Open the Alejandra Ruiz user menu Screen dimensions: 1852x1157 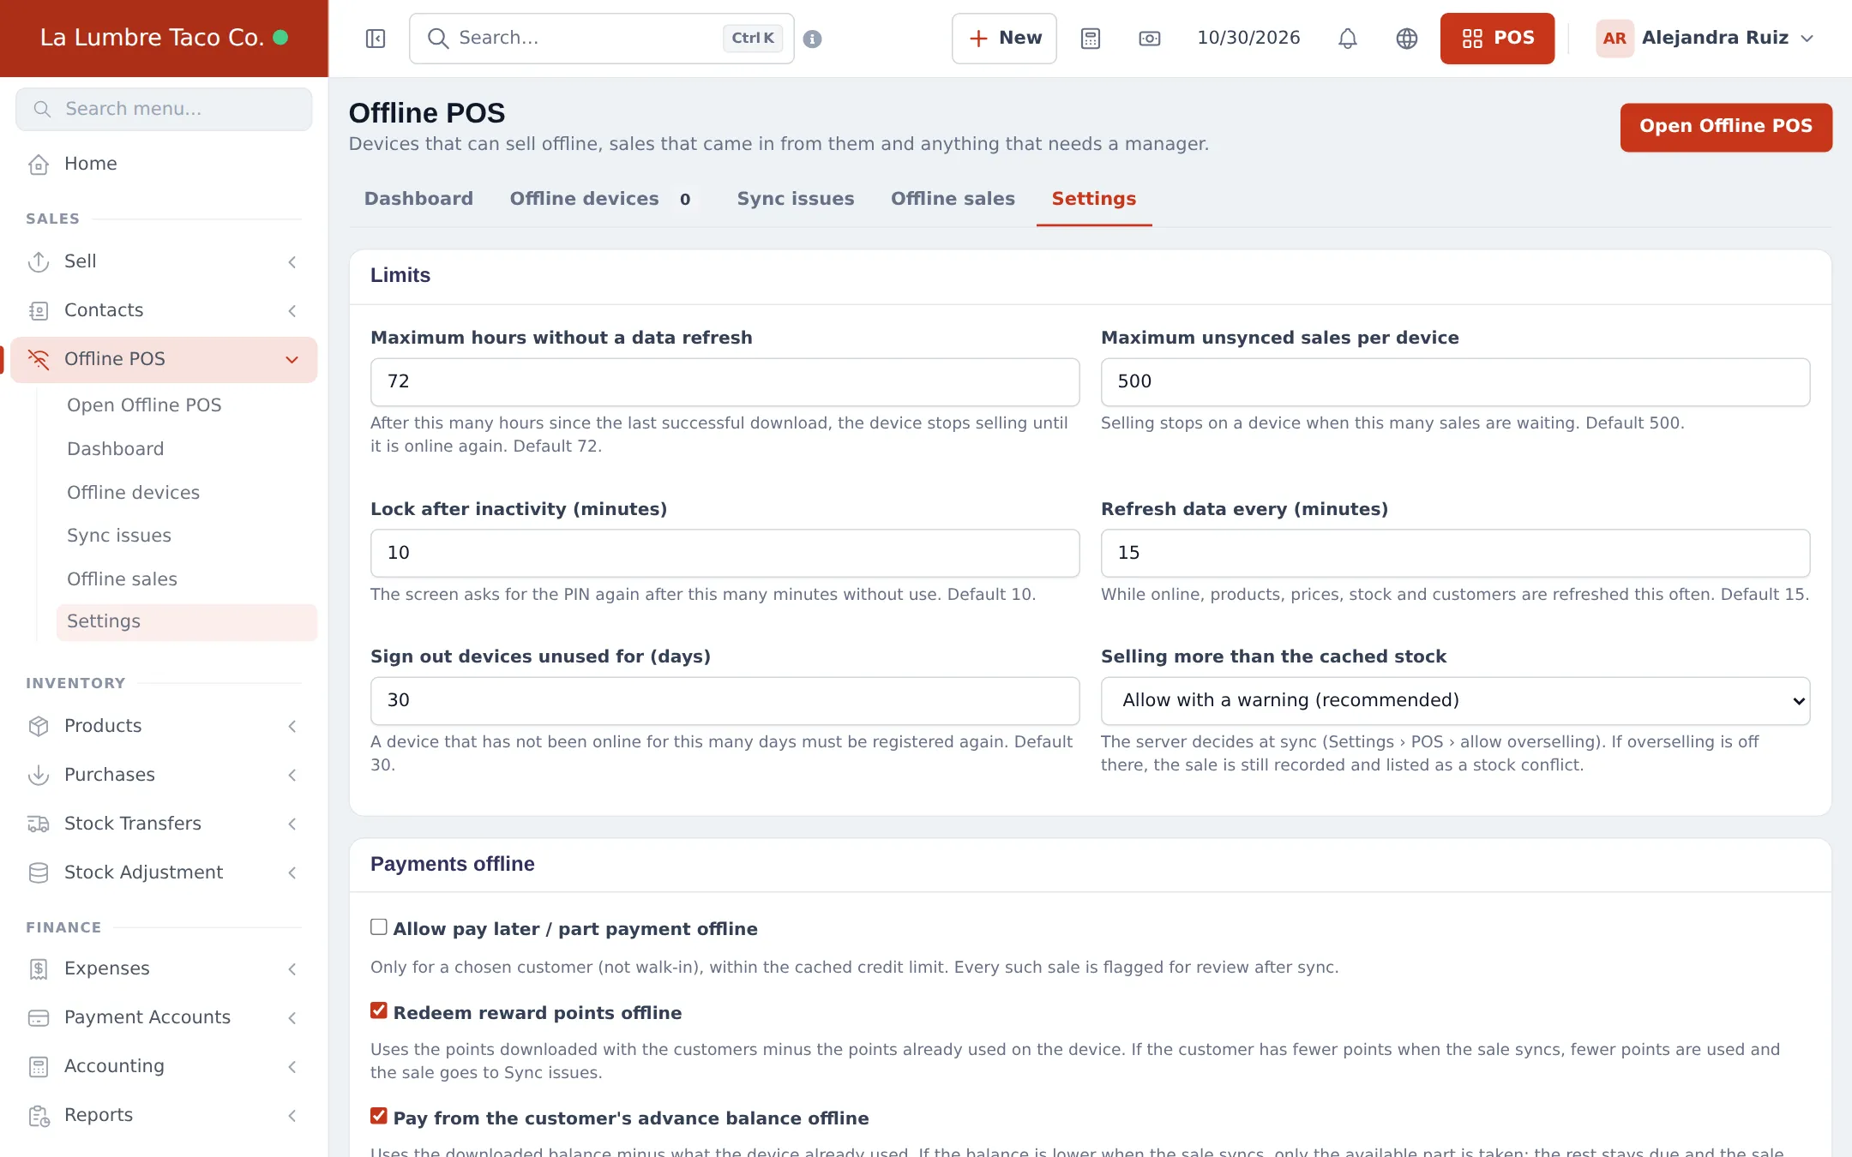click(x=1706, y=39)
